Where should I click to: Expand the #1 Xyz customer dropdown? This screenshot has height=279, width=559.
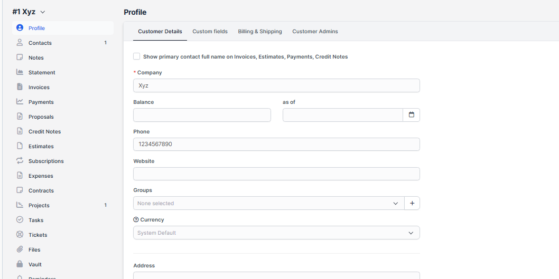pos(43,12)
